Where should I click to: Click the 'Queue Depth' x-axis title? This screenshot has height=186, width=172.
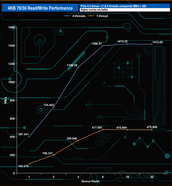(90, 181)
